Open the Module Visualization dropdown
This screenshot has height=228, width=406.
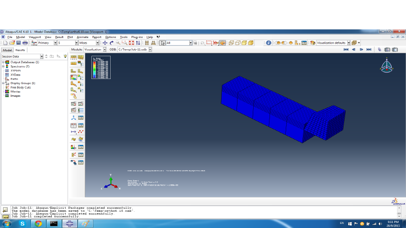(105, 50)
